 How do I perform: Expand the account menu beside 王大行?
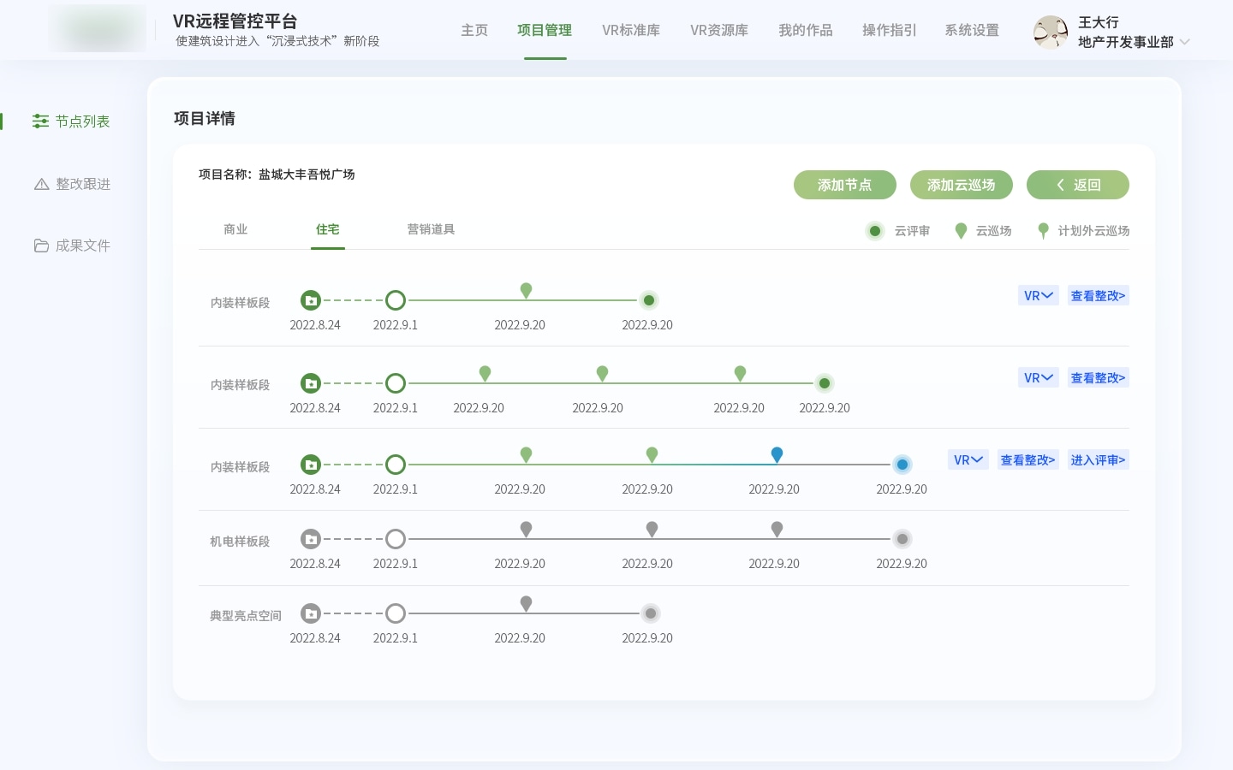[1185, 41]
